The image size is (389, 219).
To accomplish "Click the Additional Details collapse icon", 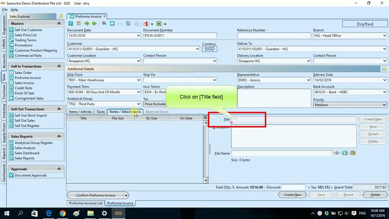I will click(384, 69).
